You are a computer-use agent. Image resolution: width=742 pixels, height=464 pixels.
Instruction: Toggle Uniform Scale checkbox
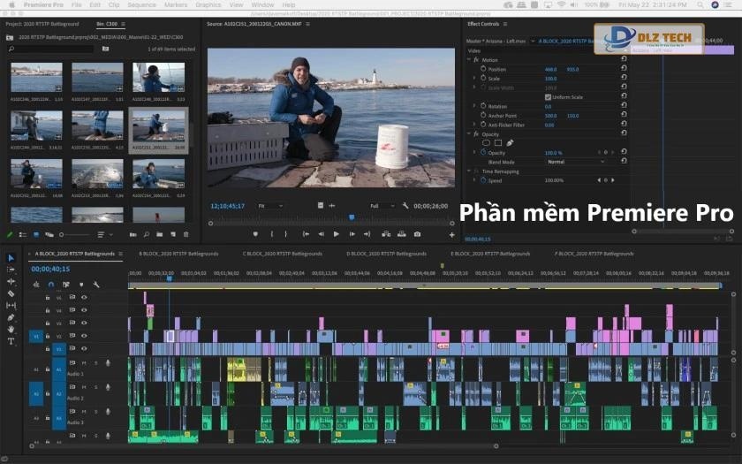[548, 97]
